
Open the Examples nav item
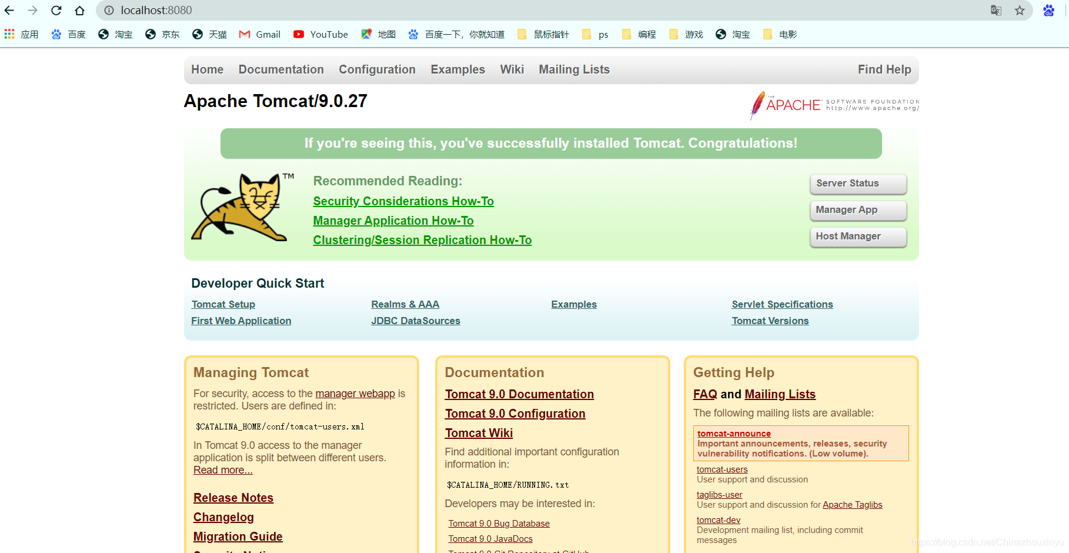pyautogui.click(x=458, y=69)
